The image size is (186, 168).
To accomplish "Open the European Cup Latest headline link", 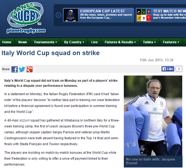I will [x=103, y=11].
